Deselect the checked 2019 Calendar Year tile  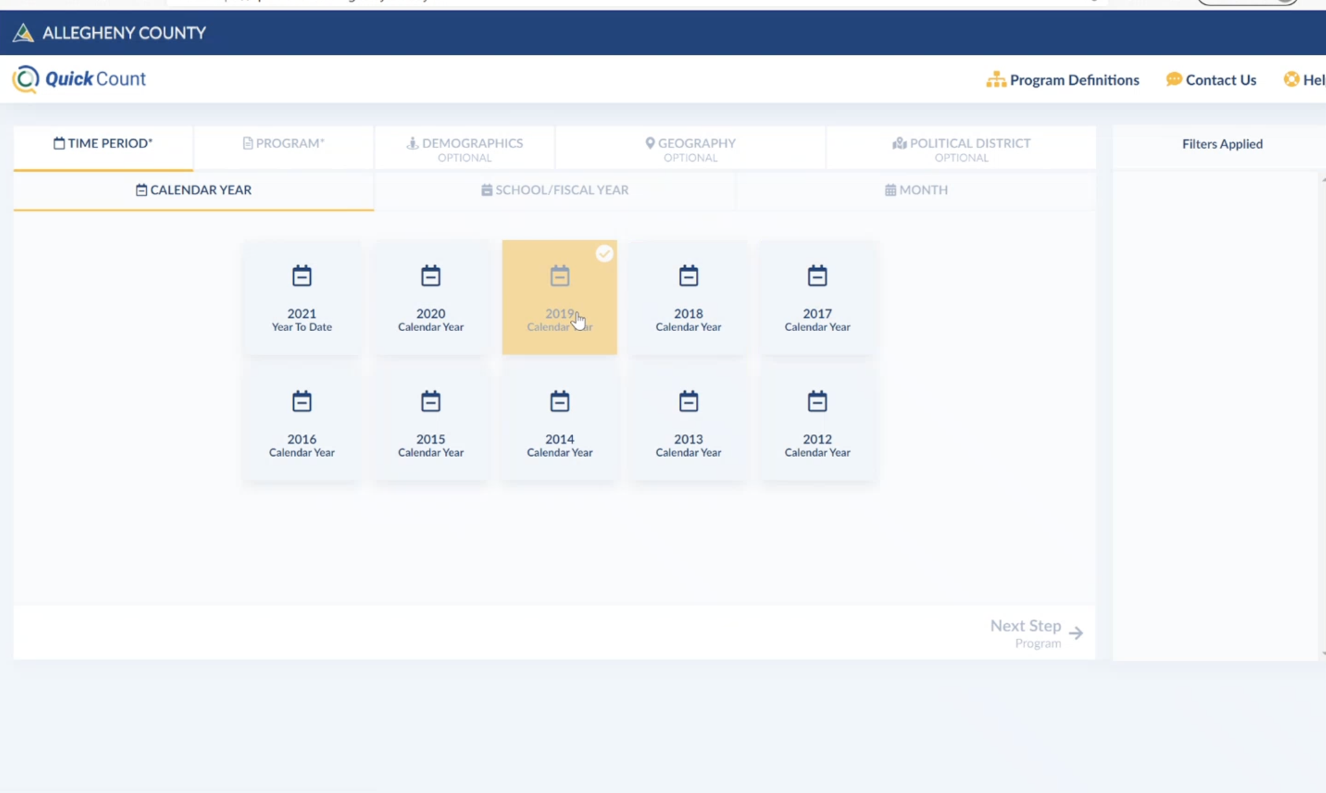pos(559,297)
